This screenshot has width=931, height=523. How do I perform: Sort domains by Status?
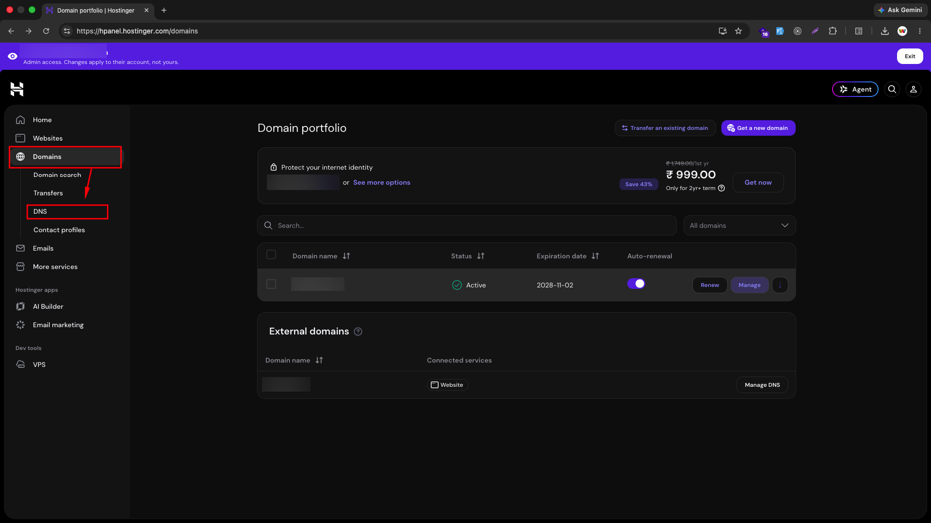click(x=481, y=256)
